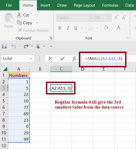Click the Cut scissors icon

(19, 15)
